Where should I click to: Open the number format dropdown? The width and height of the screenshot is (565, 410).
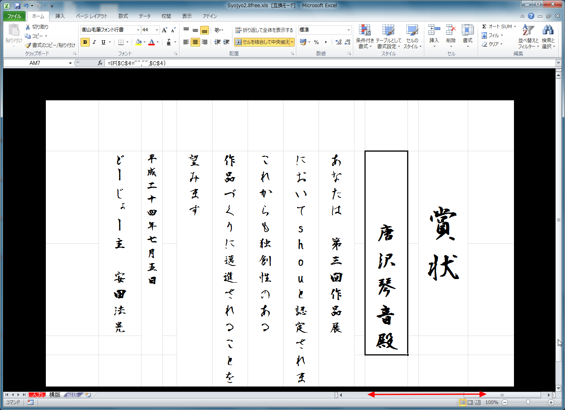tap(348, 30)
